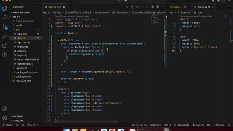The height and width of the screenshot is (131, 233).
Task: Open Source Control view with badge
Action: pos(5,27)
